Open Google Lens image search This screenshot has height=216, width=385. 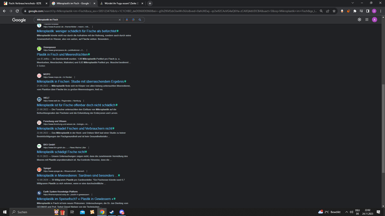(133, 20)
